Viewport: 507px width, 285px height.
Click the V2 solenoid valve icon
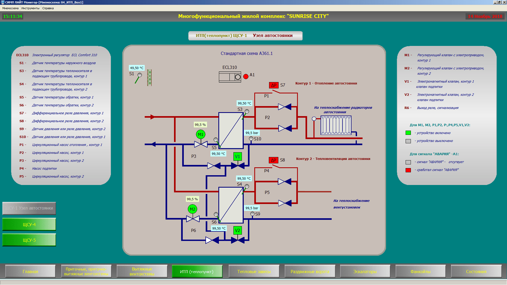237,230
